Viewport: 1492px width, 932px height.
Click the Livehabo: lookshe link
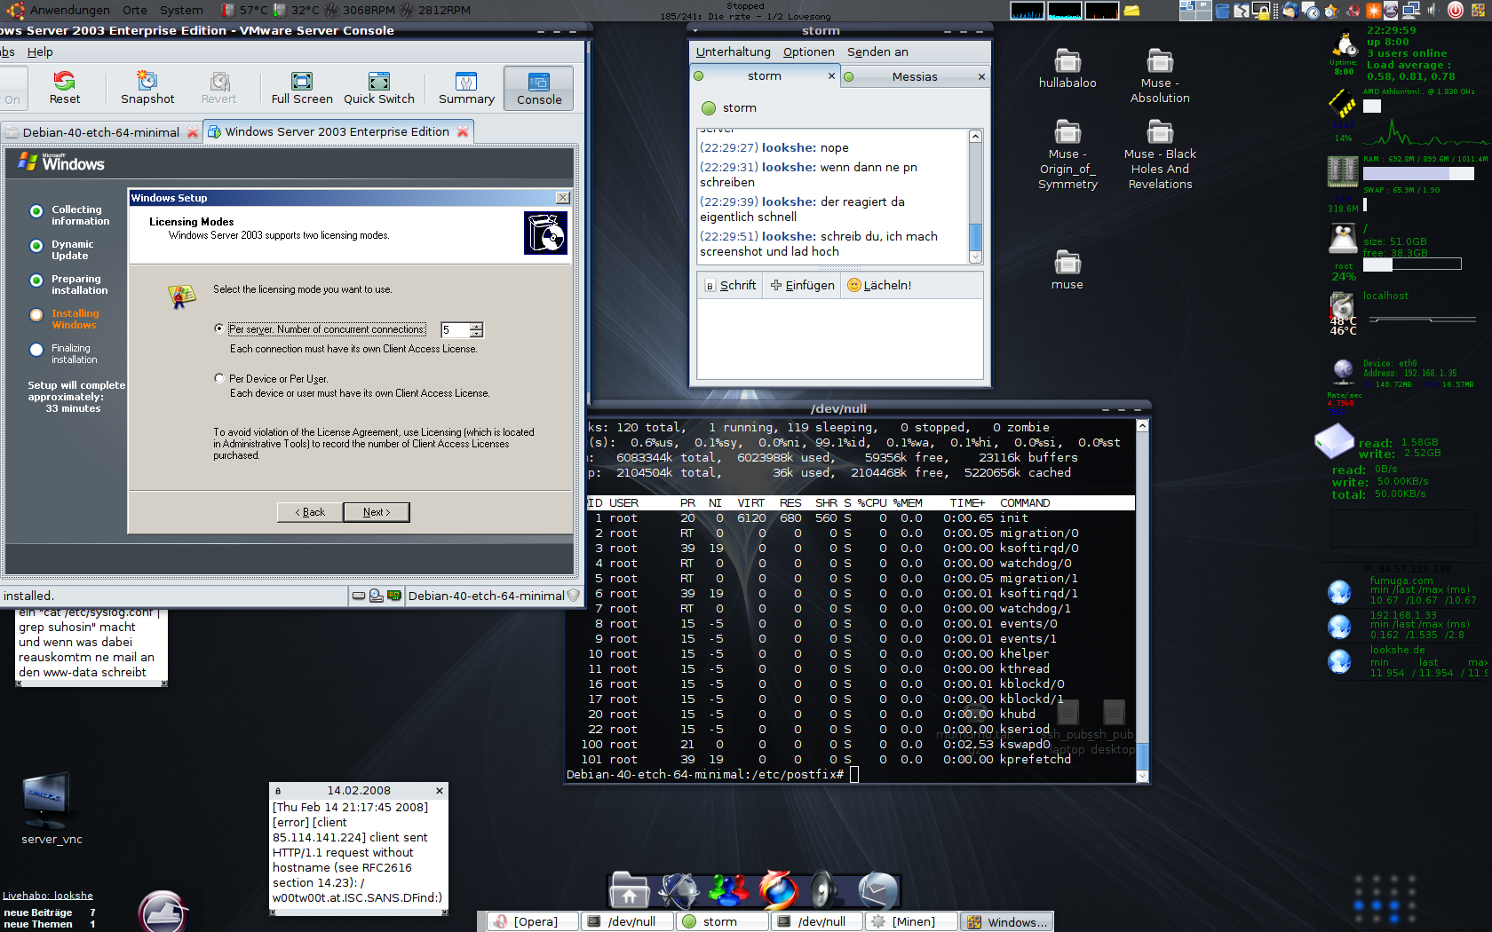(47, 896)
